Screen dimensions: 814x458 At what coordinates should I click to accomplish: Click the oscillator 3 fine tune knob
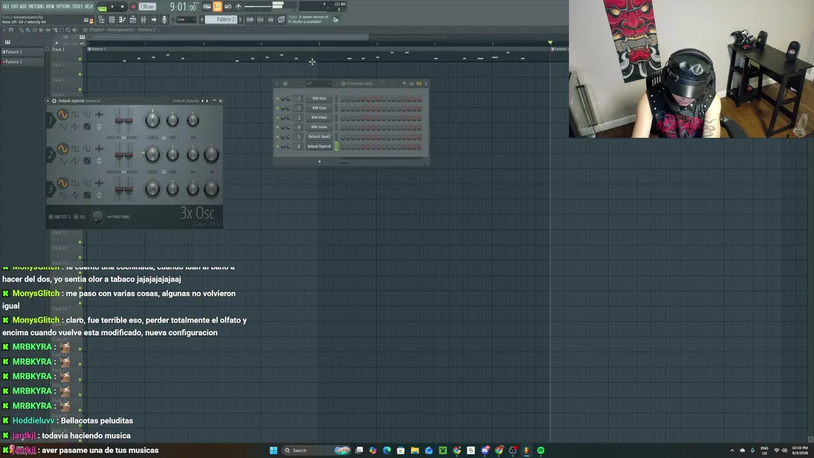[172, 189]
